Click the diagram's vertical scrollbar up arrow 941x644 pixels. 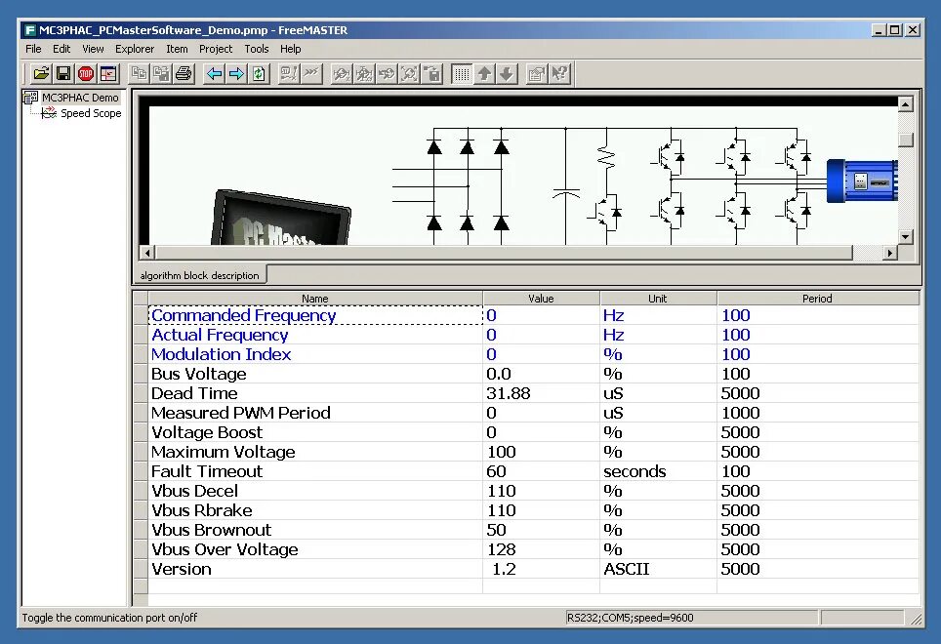[905, 103]
